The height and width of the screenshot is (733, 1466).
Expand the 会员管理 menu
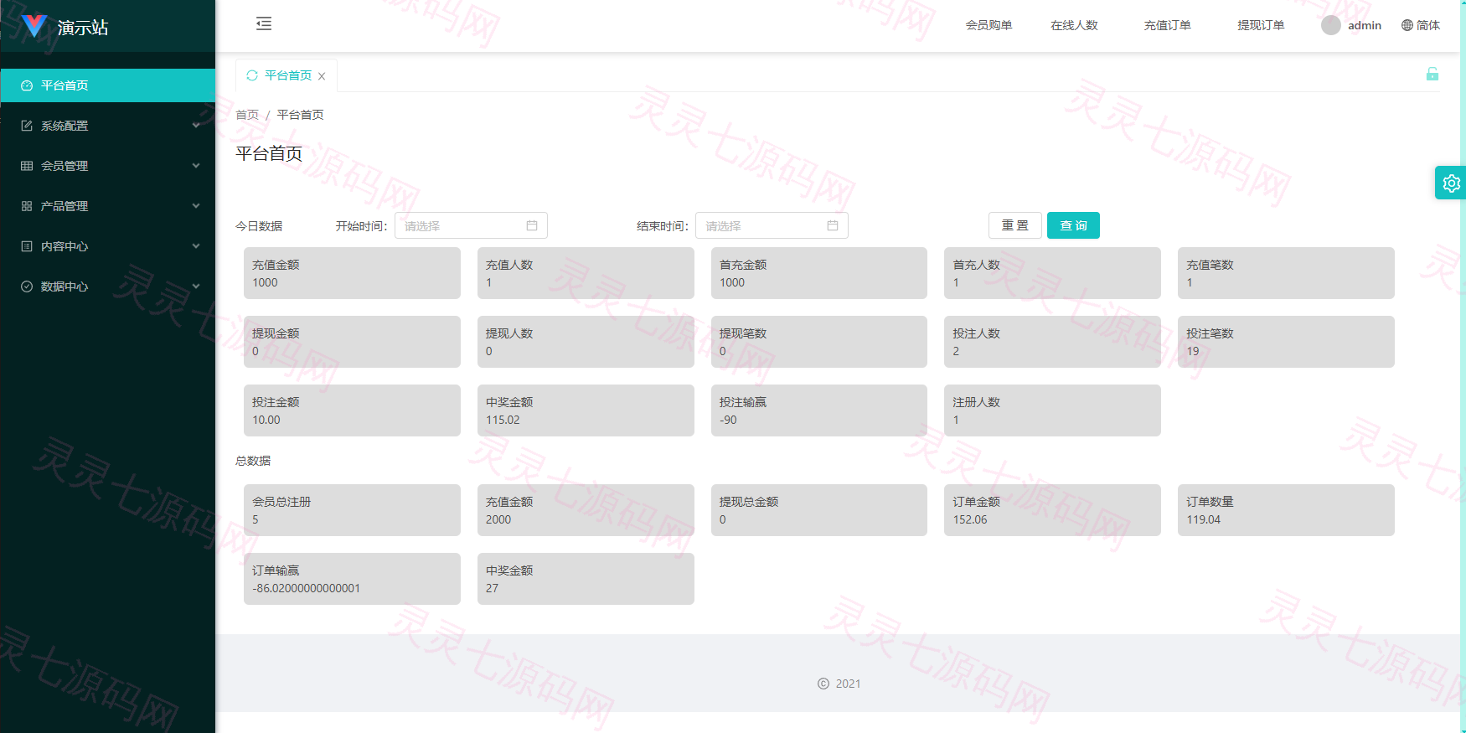coord(108,166)
